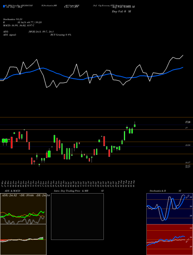Click the 15.59 price axis label
Image resolution: width=193 pixels, height=255 pixels.
point(188,145)
